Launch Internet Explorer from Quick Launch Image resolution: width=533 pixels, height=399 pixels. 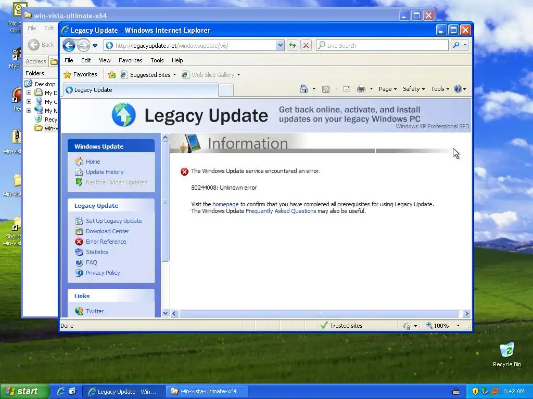pyautogui.click(x=61, y=391)
